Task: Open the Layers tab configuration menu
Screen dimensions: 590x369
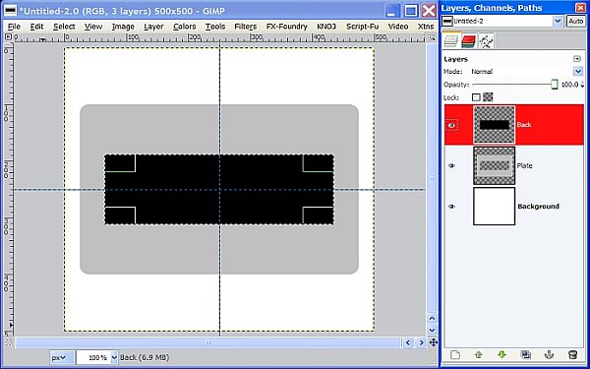Action: coord(577,59)
